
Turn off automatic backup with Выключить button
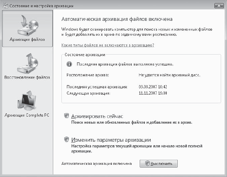point(159,164)
